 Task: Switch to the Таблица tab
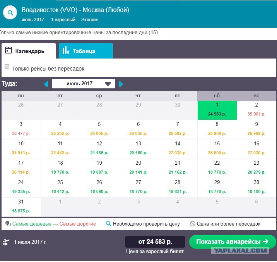coord(85,51)
